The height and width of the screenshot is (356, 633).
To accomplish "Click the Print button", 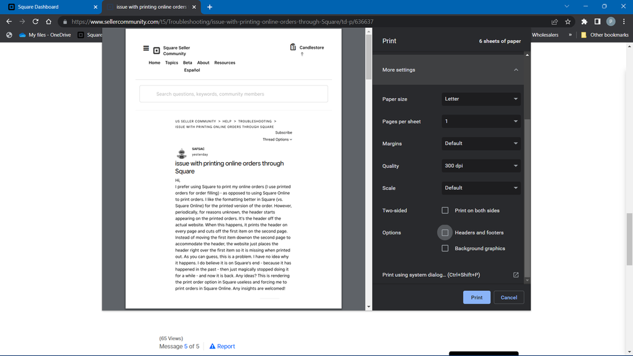I will tap(476, 297).
